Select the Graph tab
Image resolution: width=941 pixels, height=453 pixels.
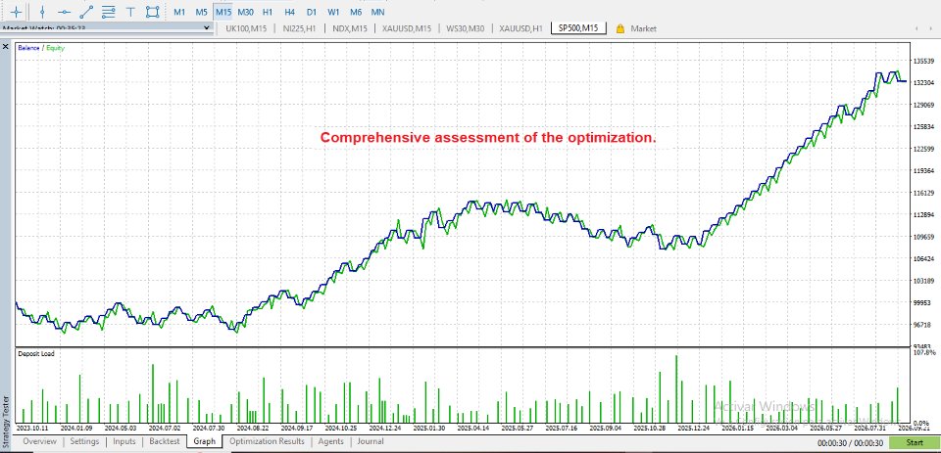pos(205,441)
